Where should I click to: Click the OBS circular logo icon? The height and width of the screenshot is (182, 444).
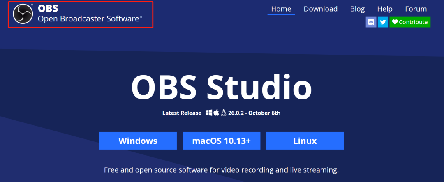click(x=23, y=14)
